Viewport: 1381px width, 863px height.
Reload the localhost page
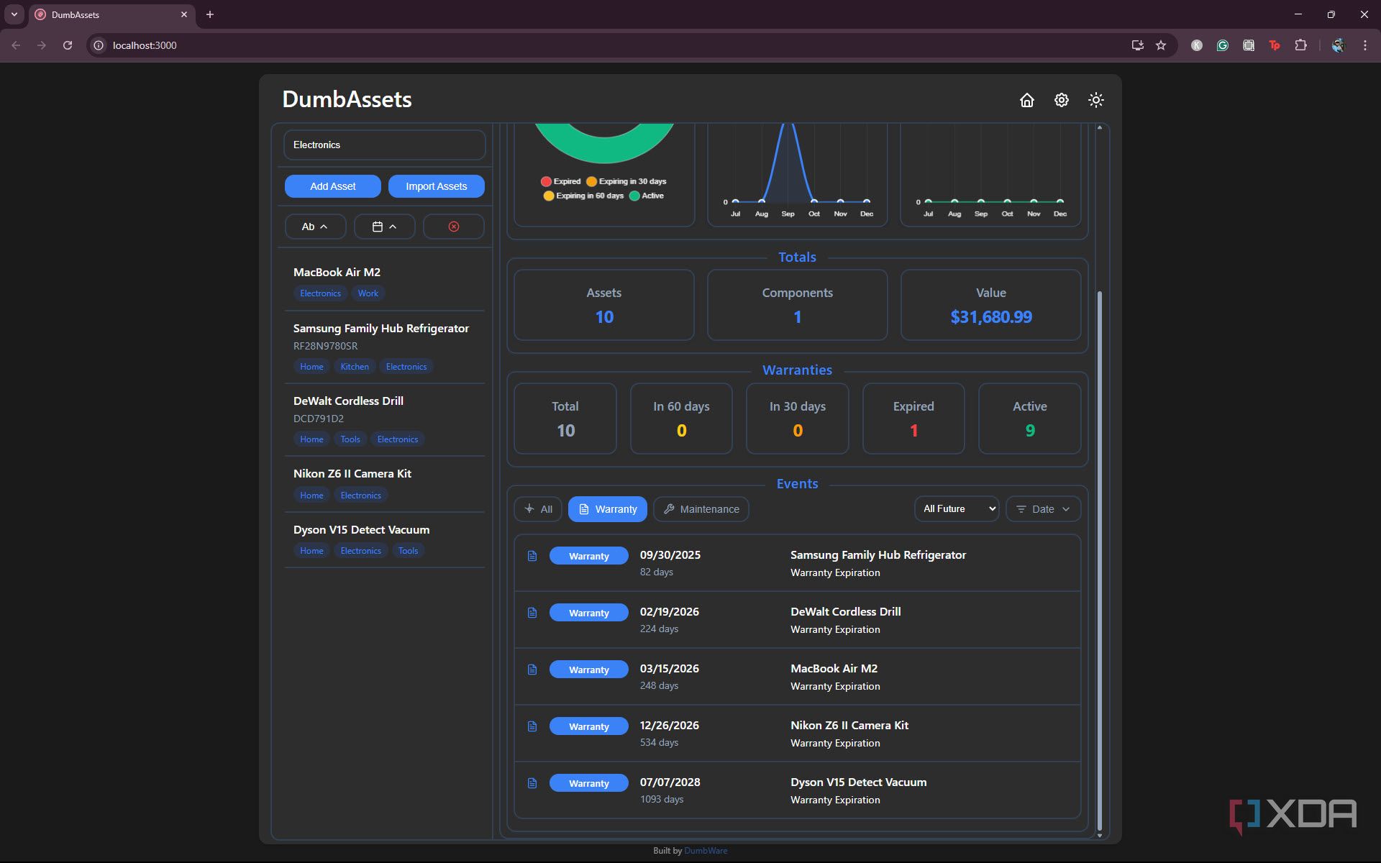[68, 45]
